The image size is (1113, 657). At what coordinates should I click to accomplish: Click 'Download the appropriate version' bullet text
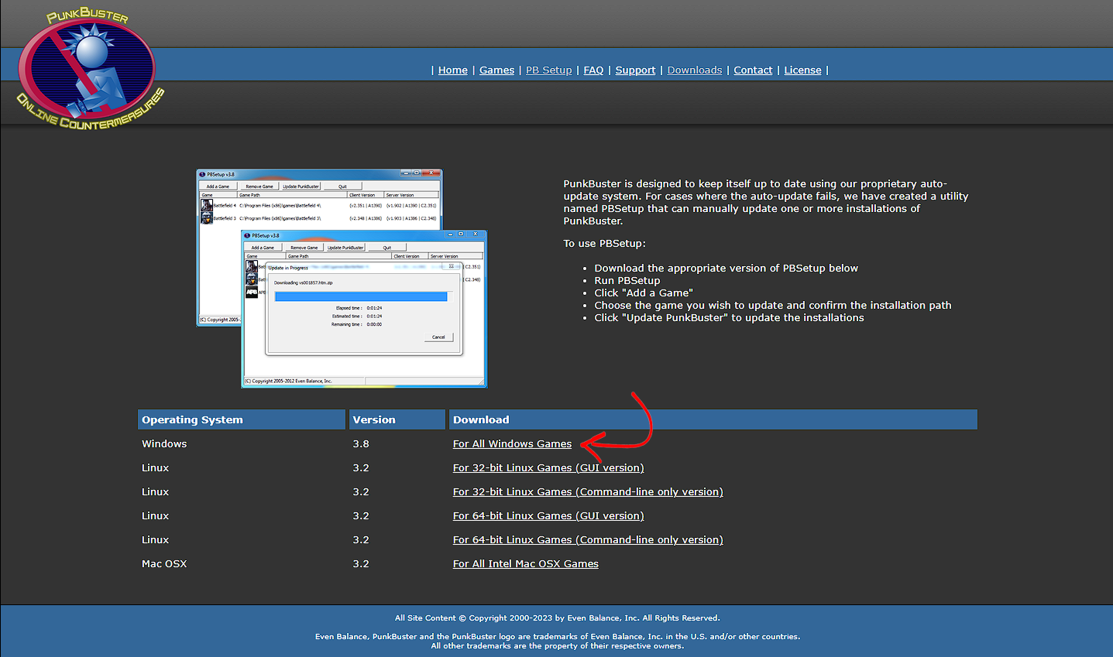[727, 269]
